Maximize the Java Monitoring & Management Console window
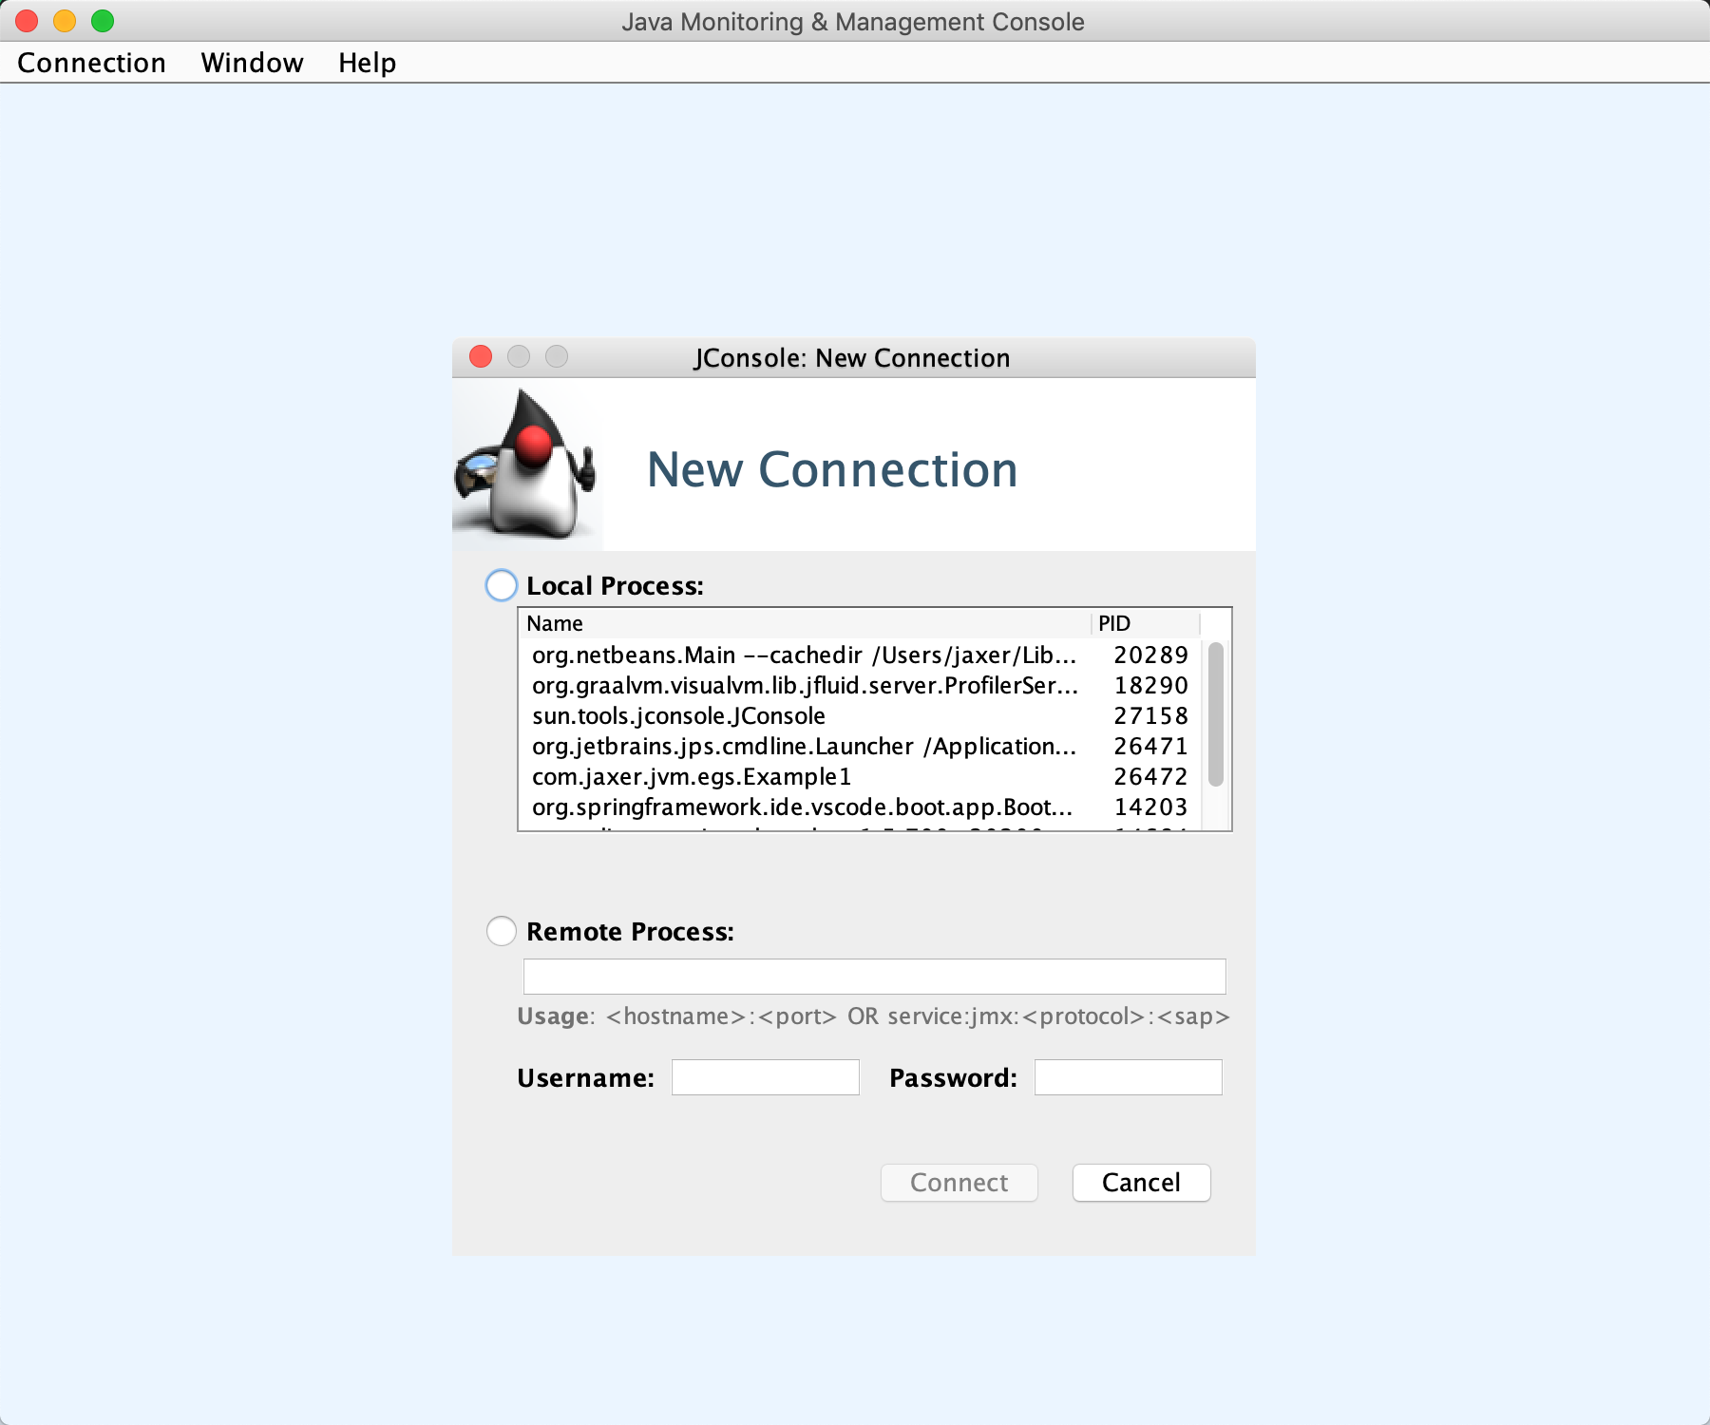The width and height of the screenshot is (1710, 1425). click(x=103, y=20)
